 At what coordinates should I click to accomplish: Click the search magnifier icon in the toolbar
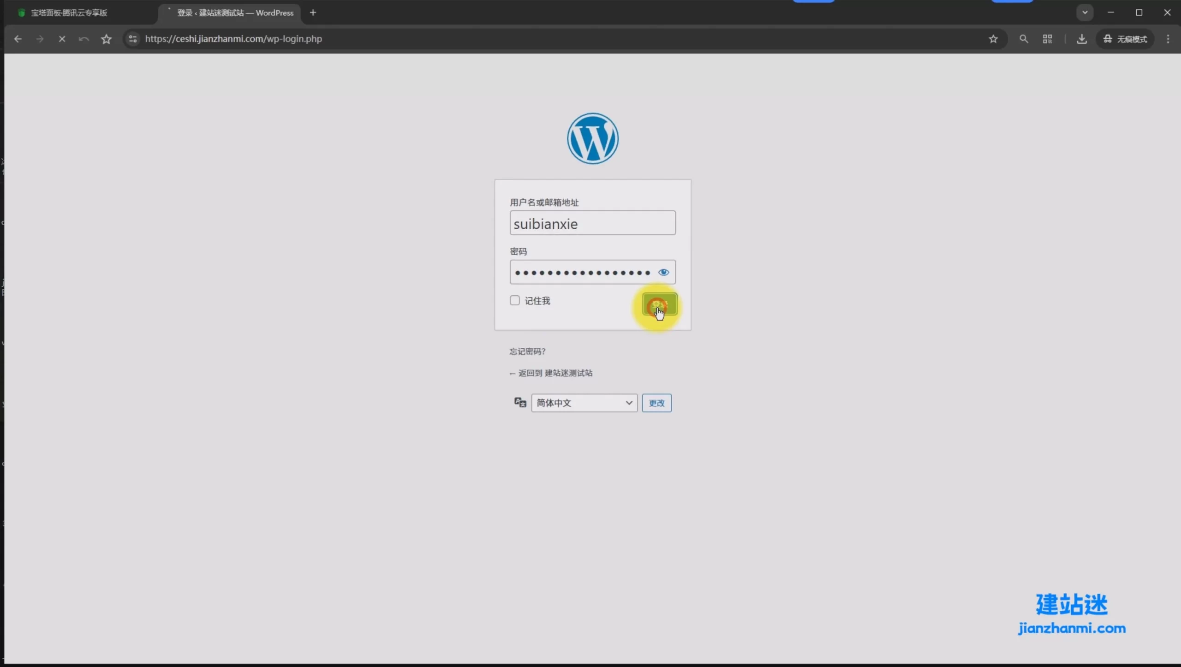pos(1023,39)
